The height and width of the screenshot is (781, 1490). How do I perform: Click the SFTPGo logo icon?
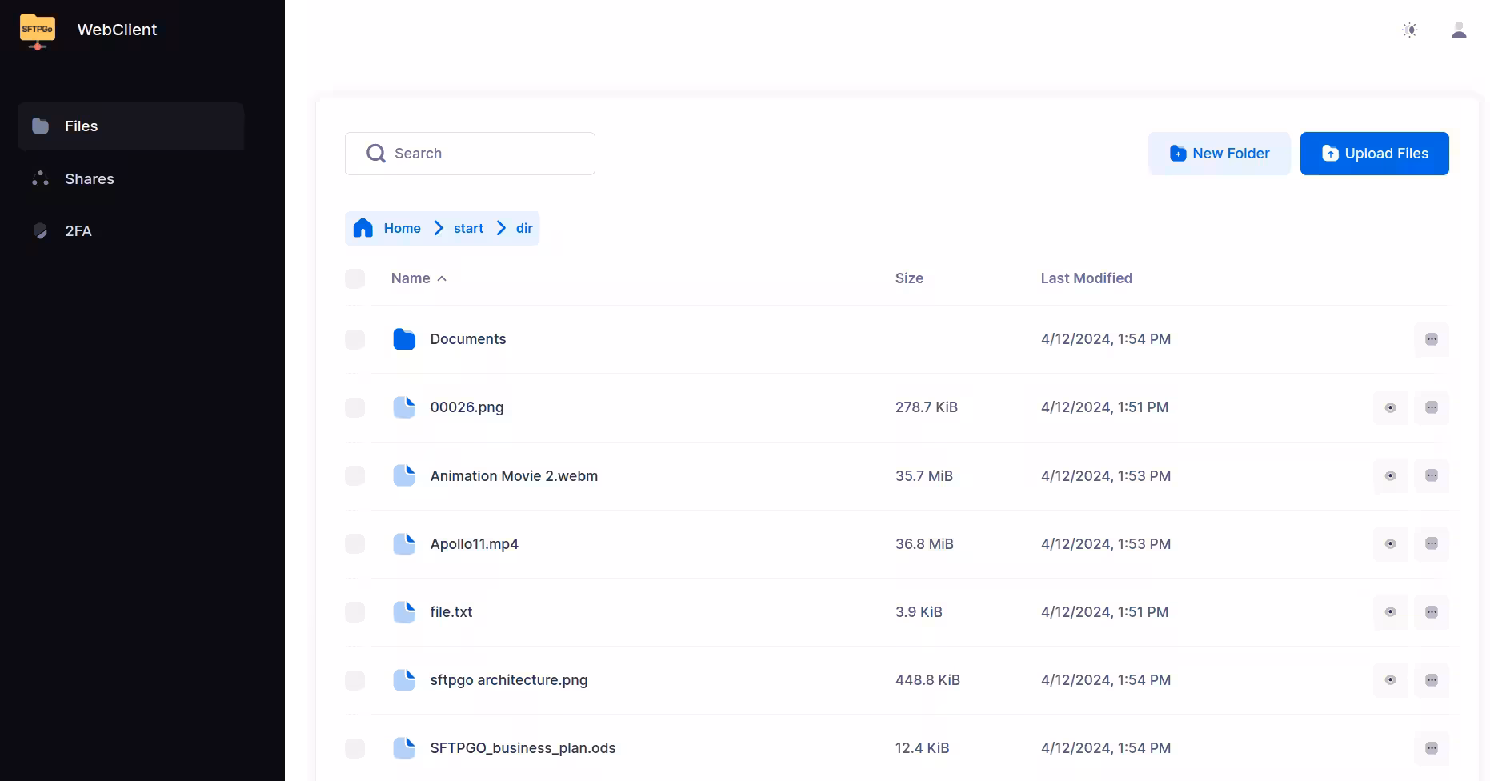(x=38, y=30)
